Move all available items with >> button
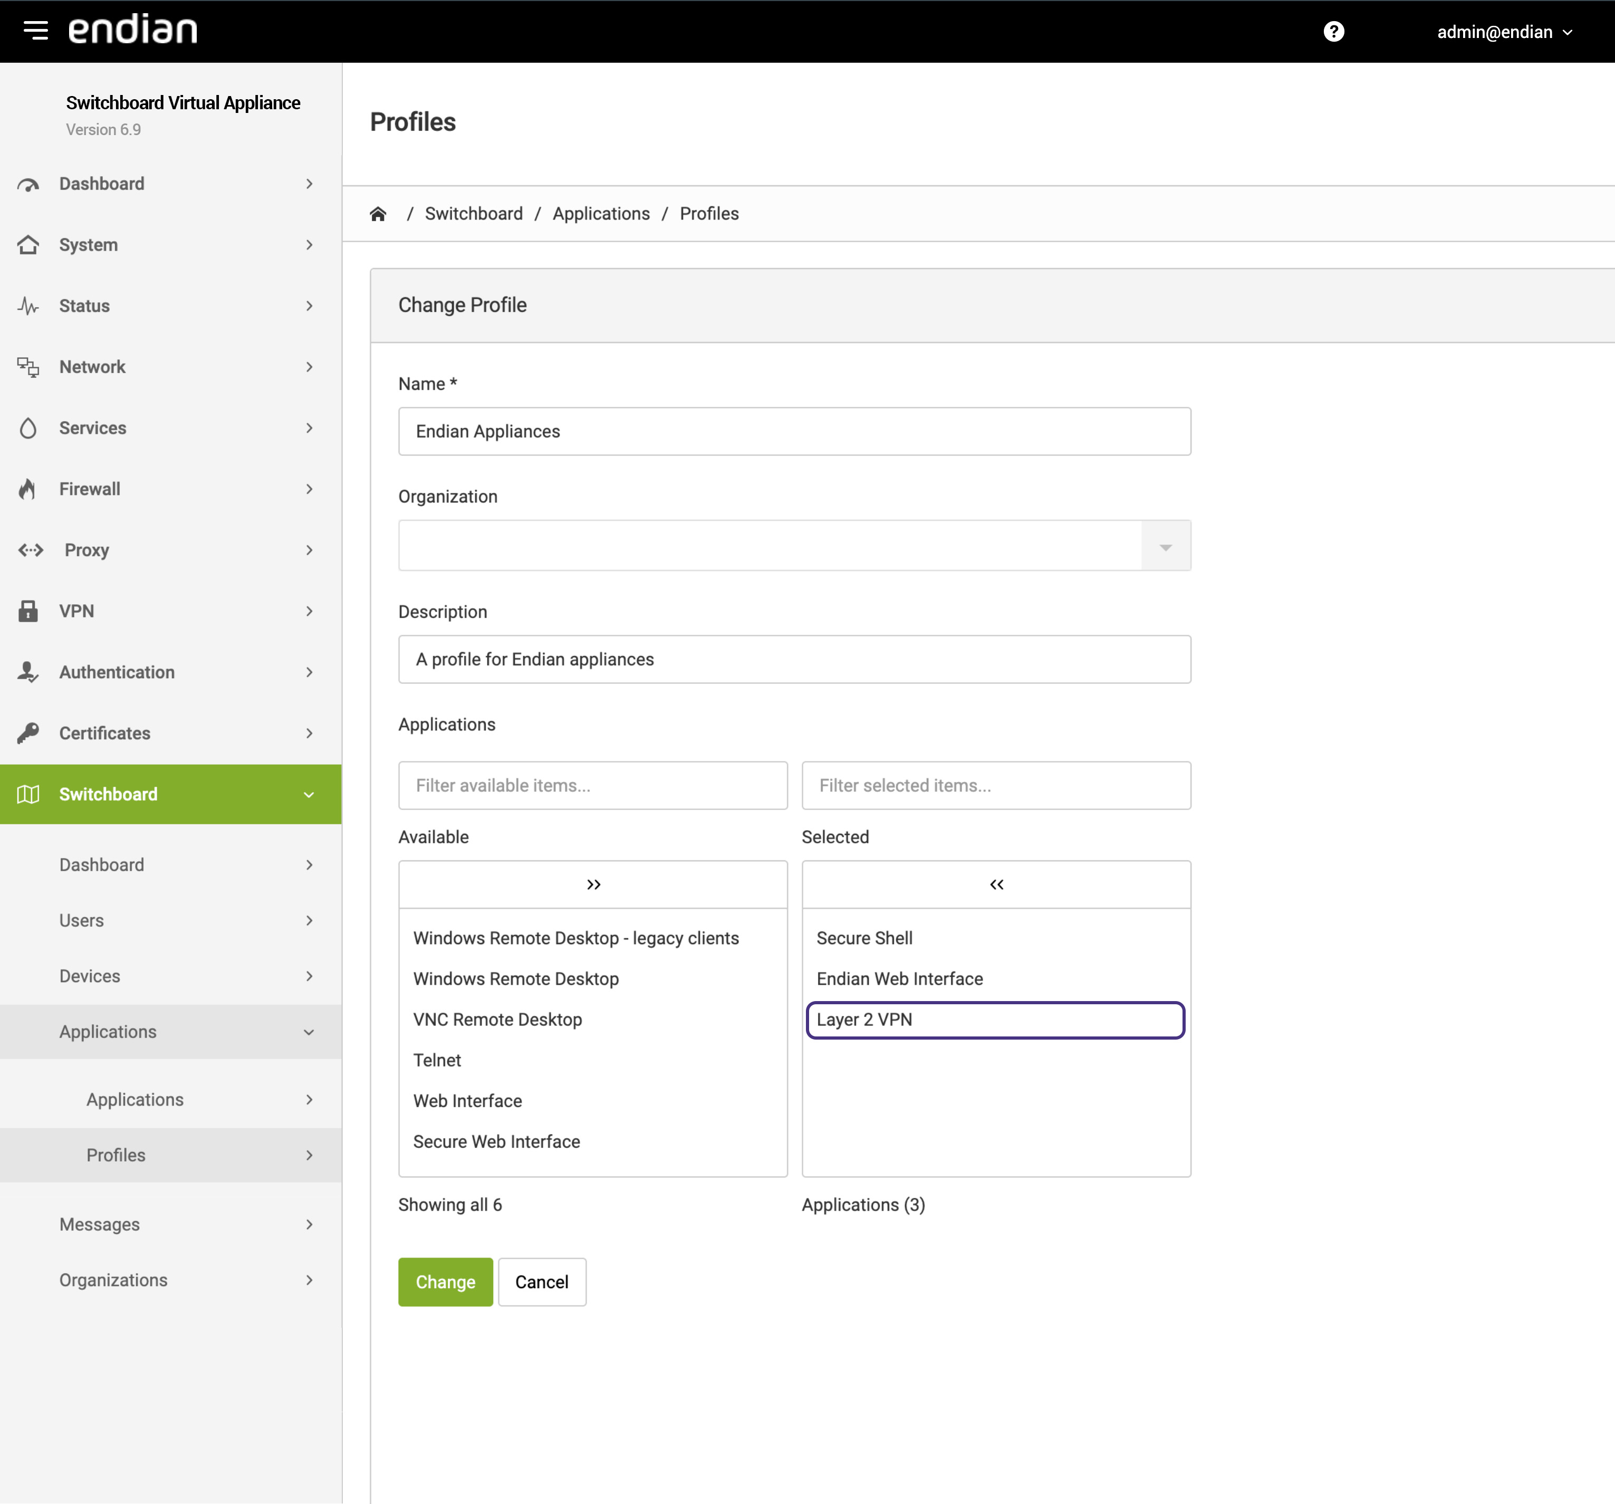 click(x=593, y=884)
